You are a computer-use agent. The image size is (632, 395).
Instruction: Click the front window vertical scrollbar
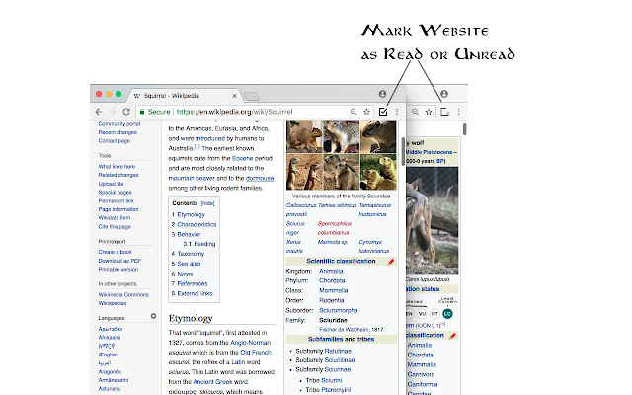pyautogui.click(x=403, y=151)
